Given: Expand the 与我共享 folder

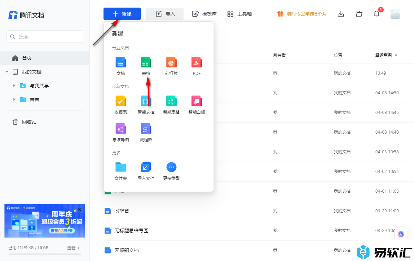Looking at the screenshot, I should point(14,86).
